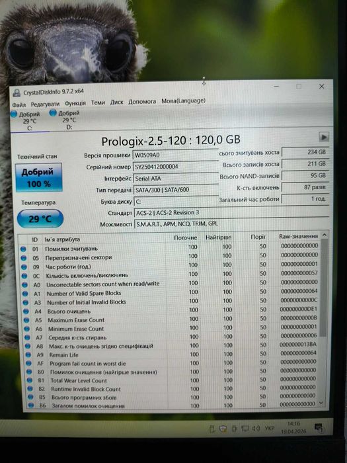
Task: Select the 0C Кількість включень/виключень row
Action: coord(170,275)
